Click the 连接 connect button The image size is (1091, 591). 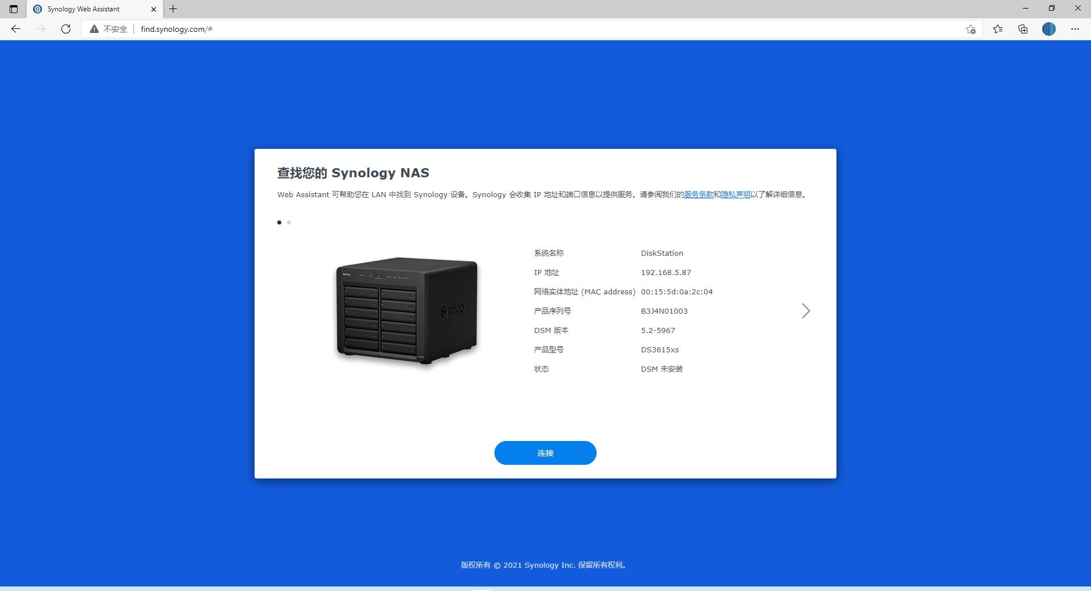[545, 453]
